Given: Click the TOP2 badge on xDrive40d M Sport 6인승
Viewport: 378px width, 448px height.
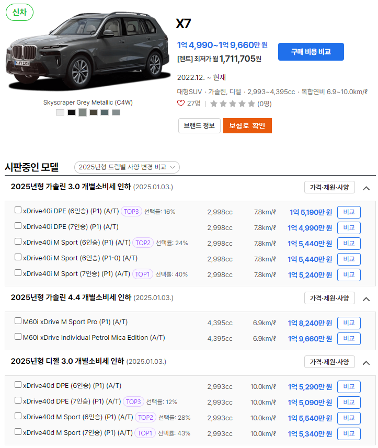Looking at the screenshot, I should (x=145, y=418).
